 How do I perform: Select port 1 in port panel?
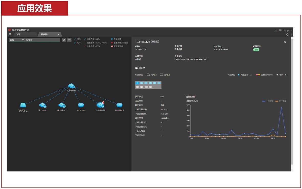click(x=137, y=83)
